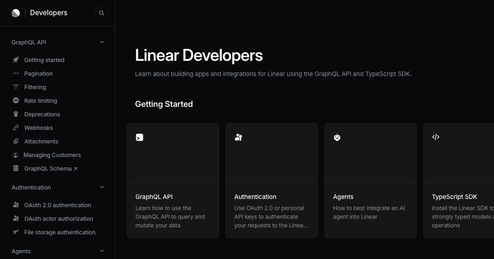
Task: Open the GraphQL API getting started card
Action: (172, 180)
